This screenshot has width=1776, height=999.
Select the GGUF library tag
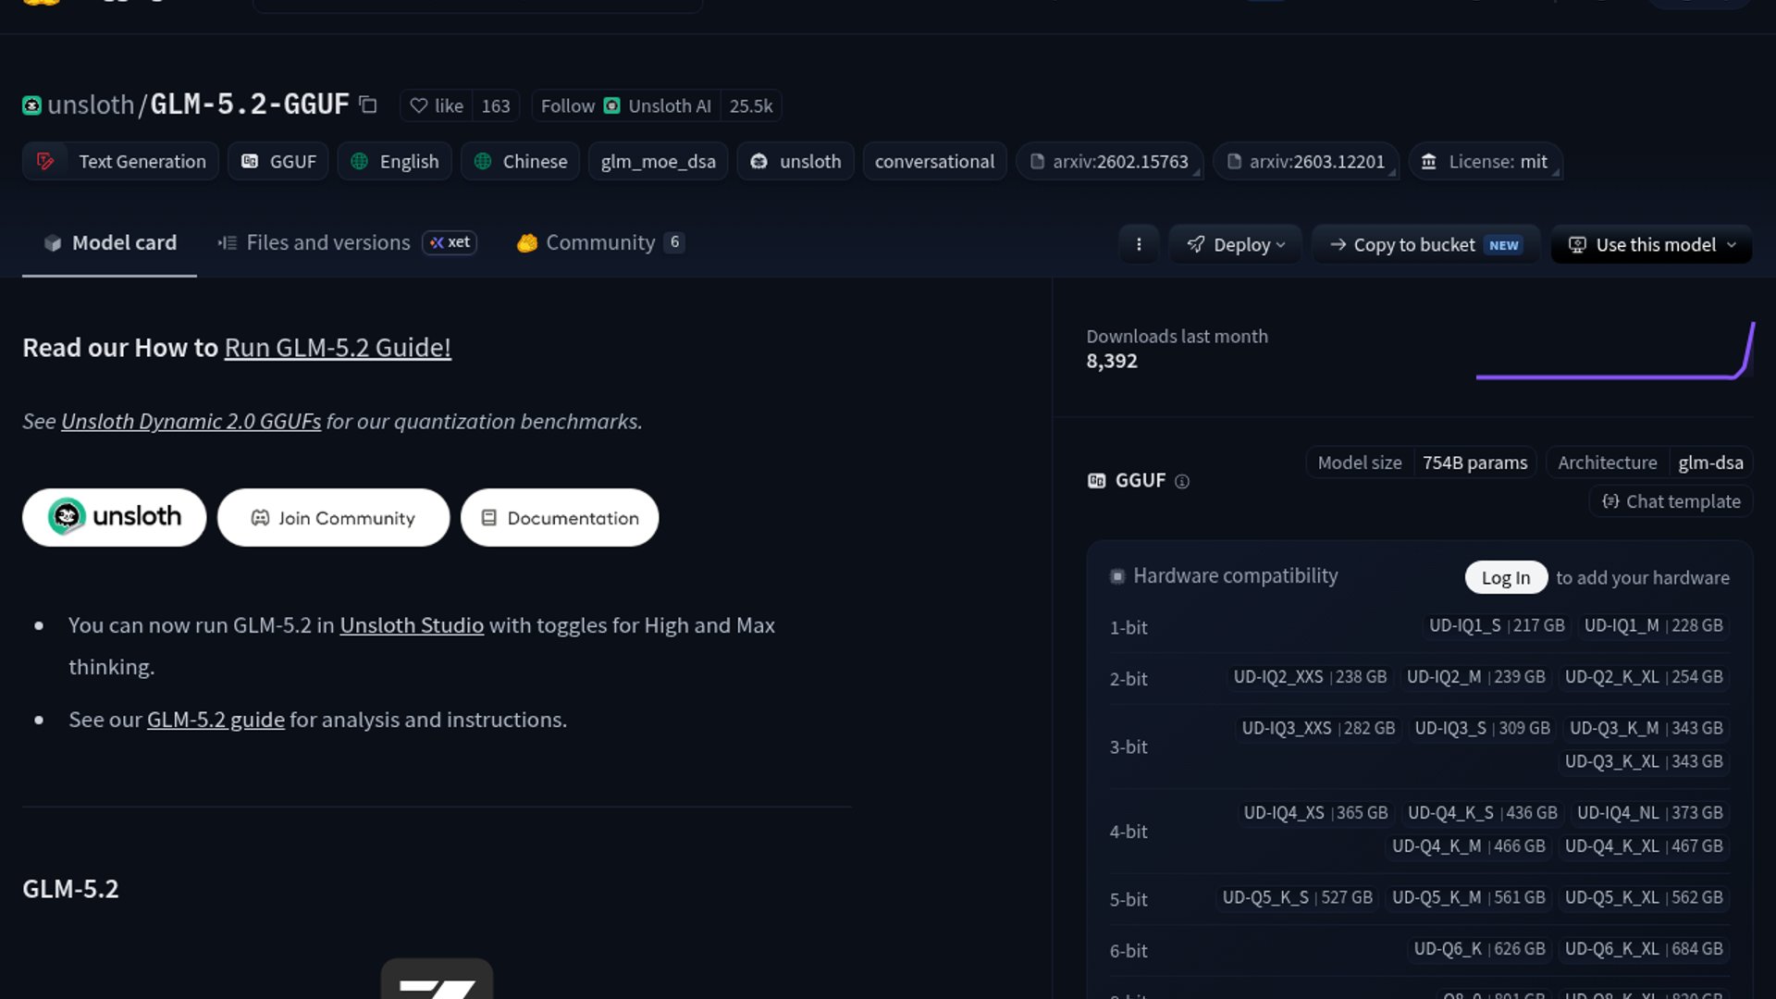coord(278,161)
